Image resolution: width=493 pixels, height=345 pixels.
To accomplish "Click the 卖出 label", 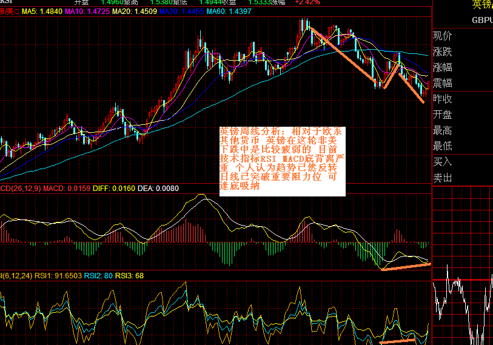I will click(x=443, y=178).
